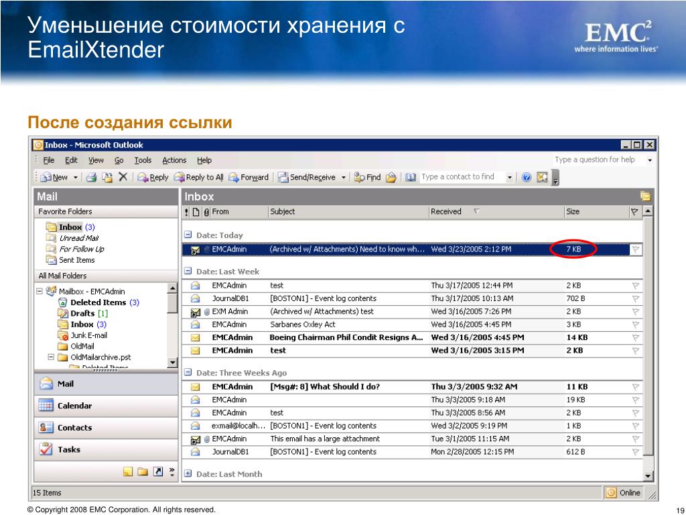Click the folder tree scrollbar down arrow
686x515 pixels.
tap(172, 363)
